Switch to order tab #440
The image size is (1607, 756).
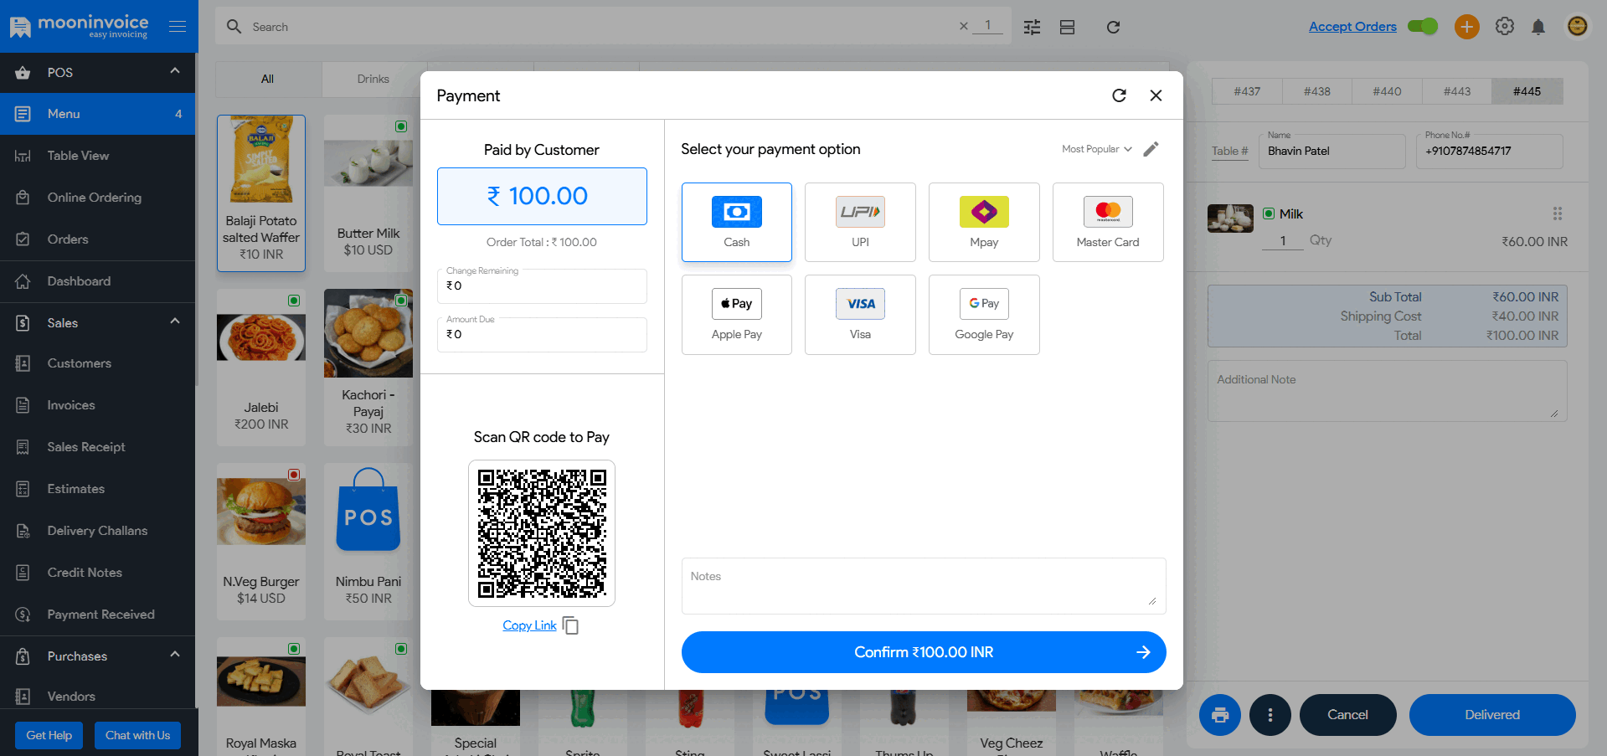click(1387, 91)
